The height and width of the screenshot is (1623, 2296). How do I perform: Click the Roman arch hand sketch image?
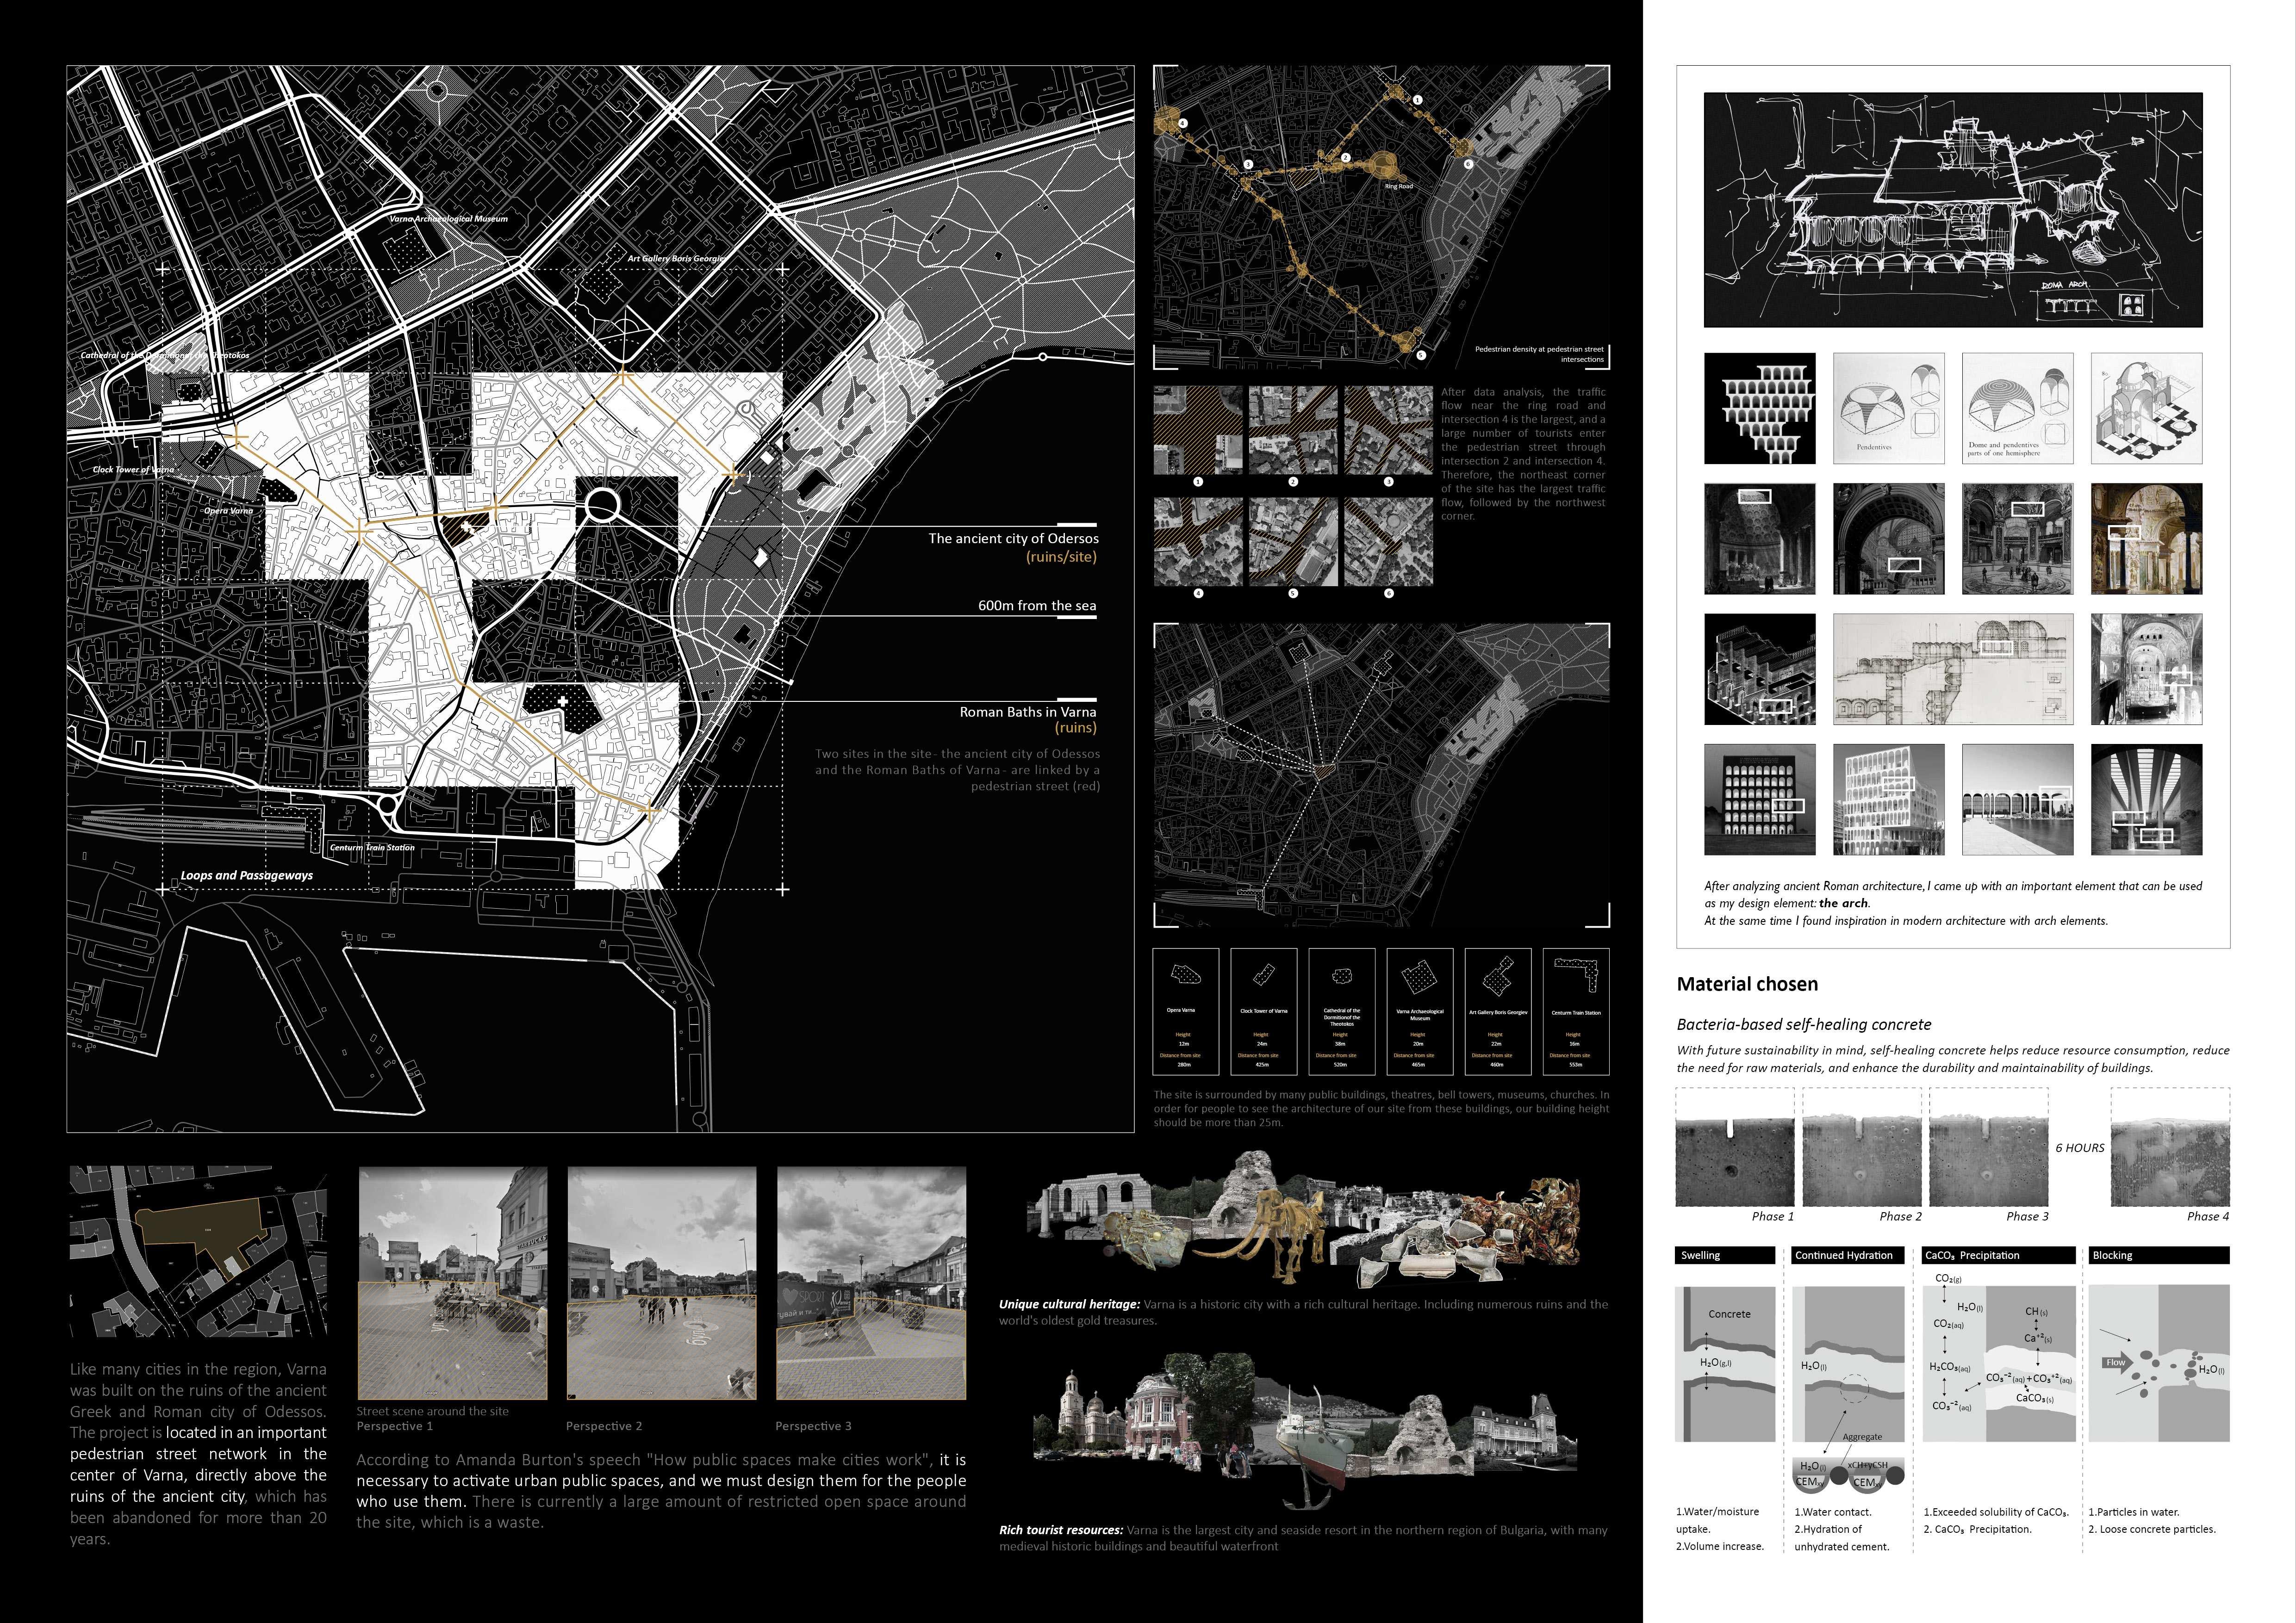1952,210
